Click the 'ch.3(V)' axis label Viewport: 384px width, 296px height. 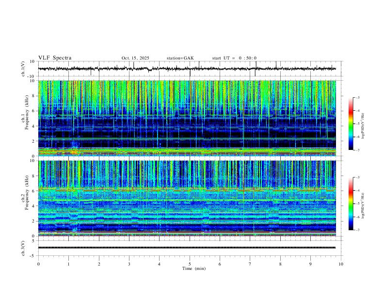pos(23,248)
